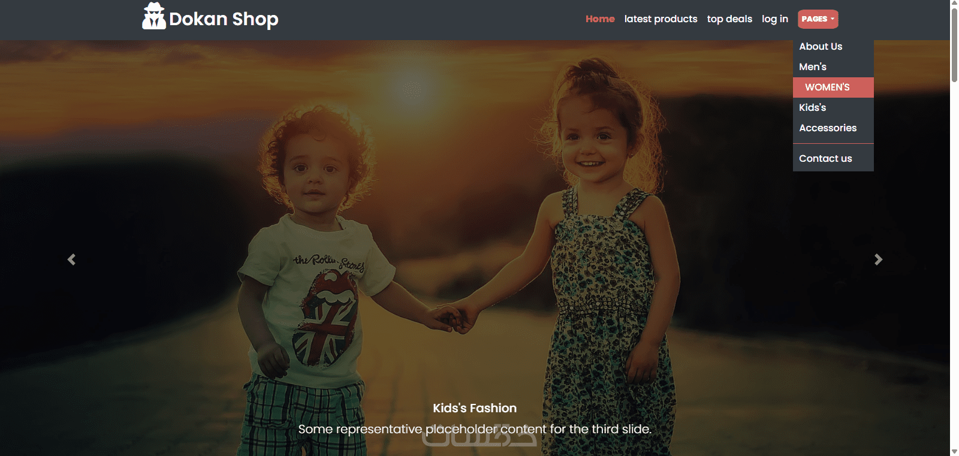
Task: Go to latest products section
Action: tap(661, 19)
